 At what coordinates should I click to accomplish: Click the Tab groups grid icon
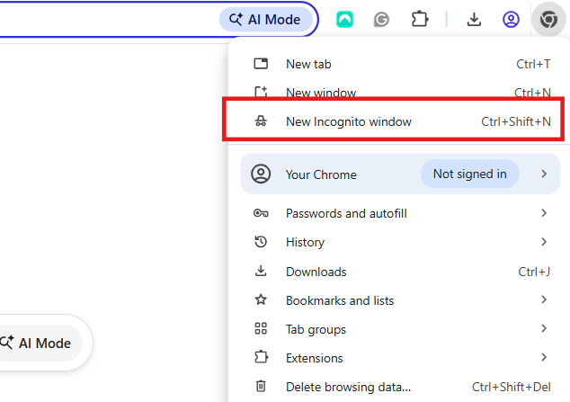[x=261, y=328]
